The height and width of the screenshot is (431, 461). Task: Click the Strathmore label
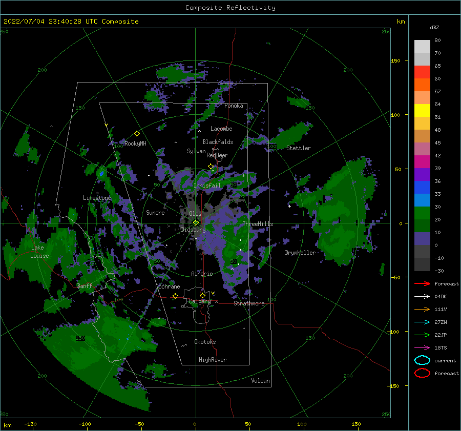[x=249, y=303]
